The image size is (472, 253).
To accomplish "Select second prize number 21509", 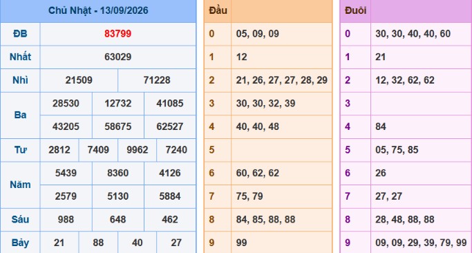I will tap(79, 80).
